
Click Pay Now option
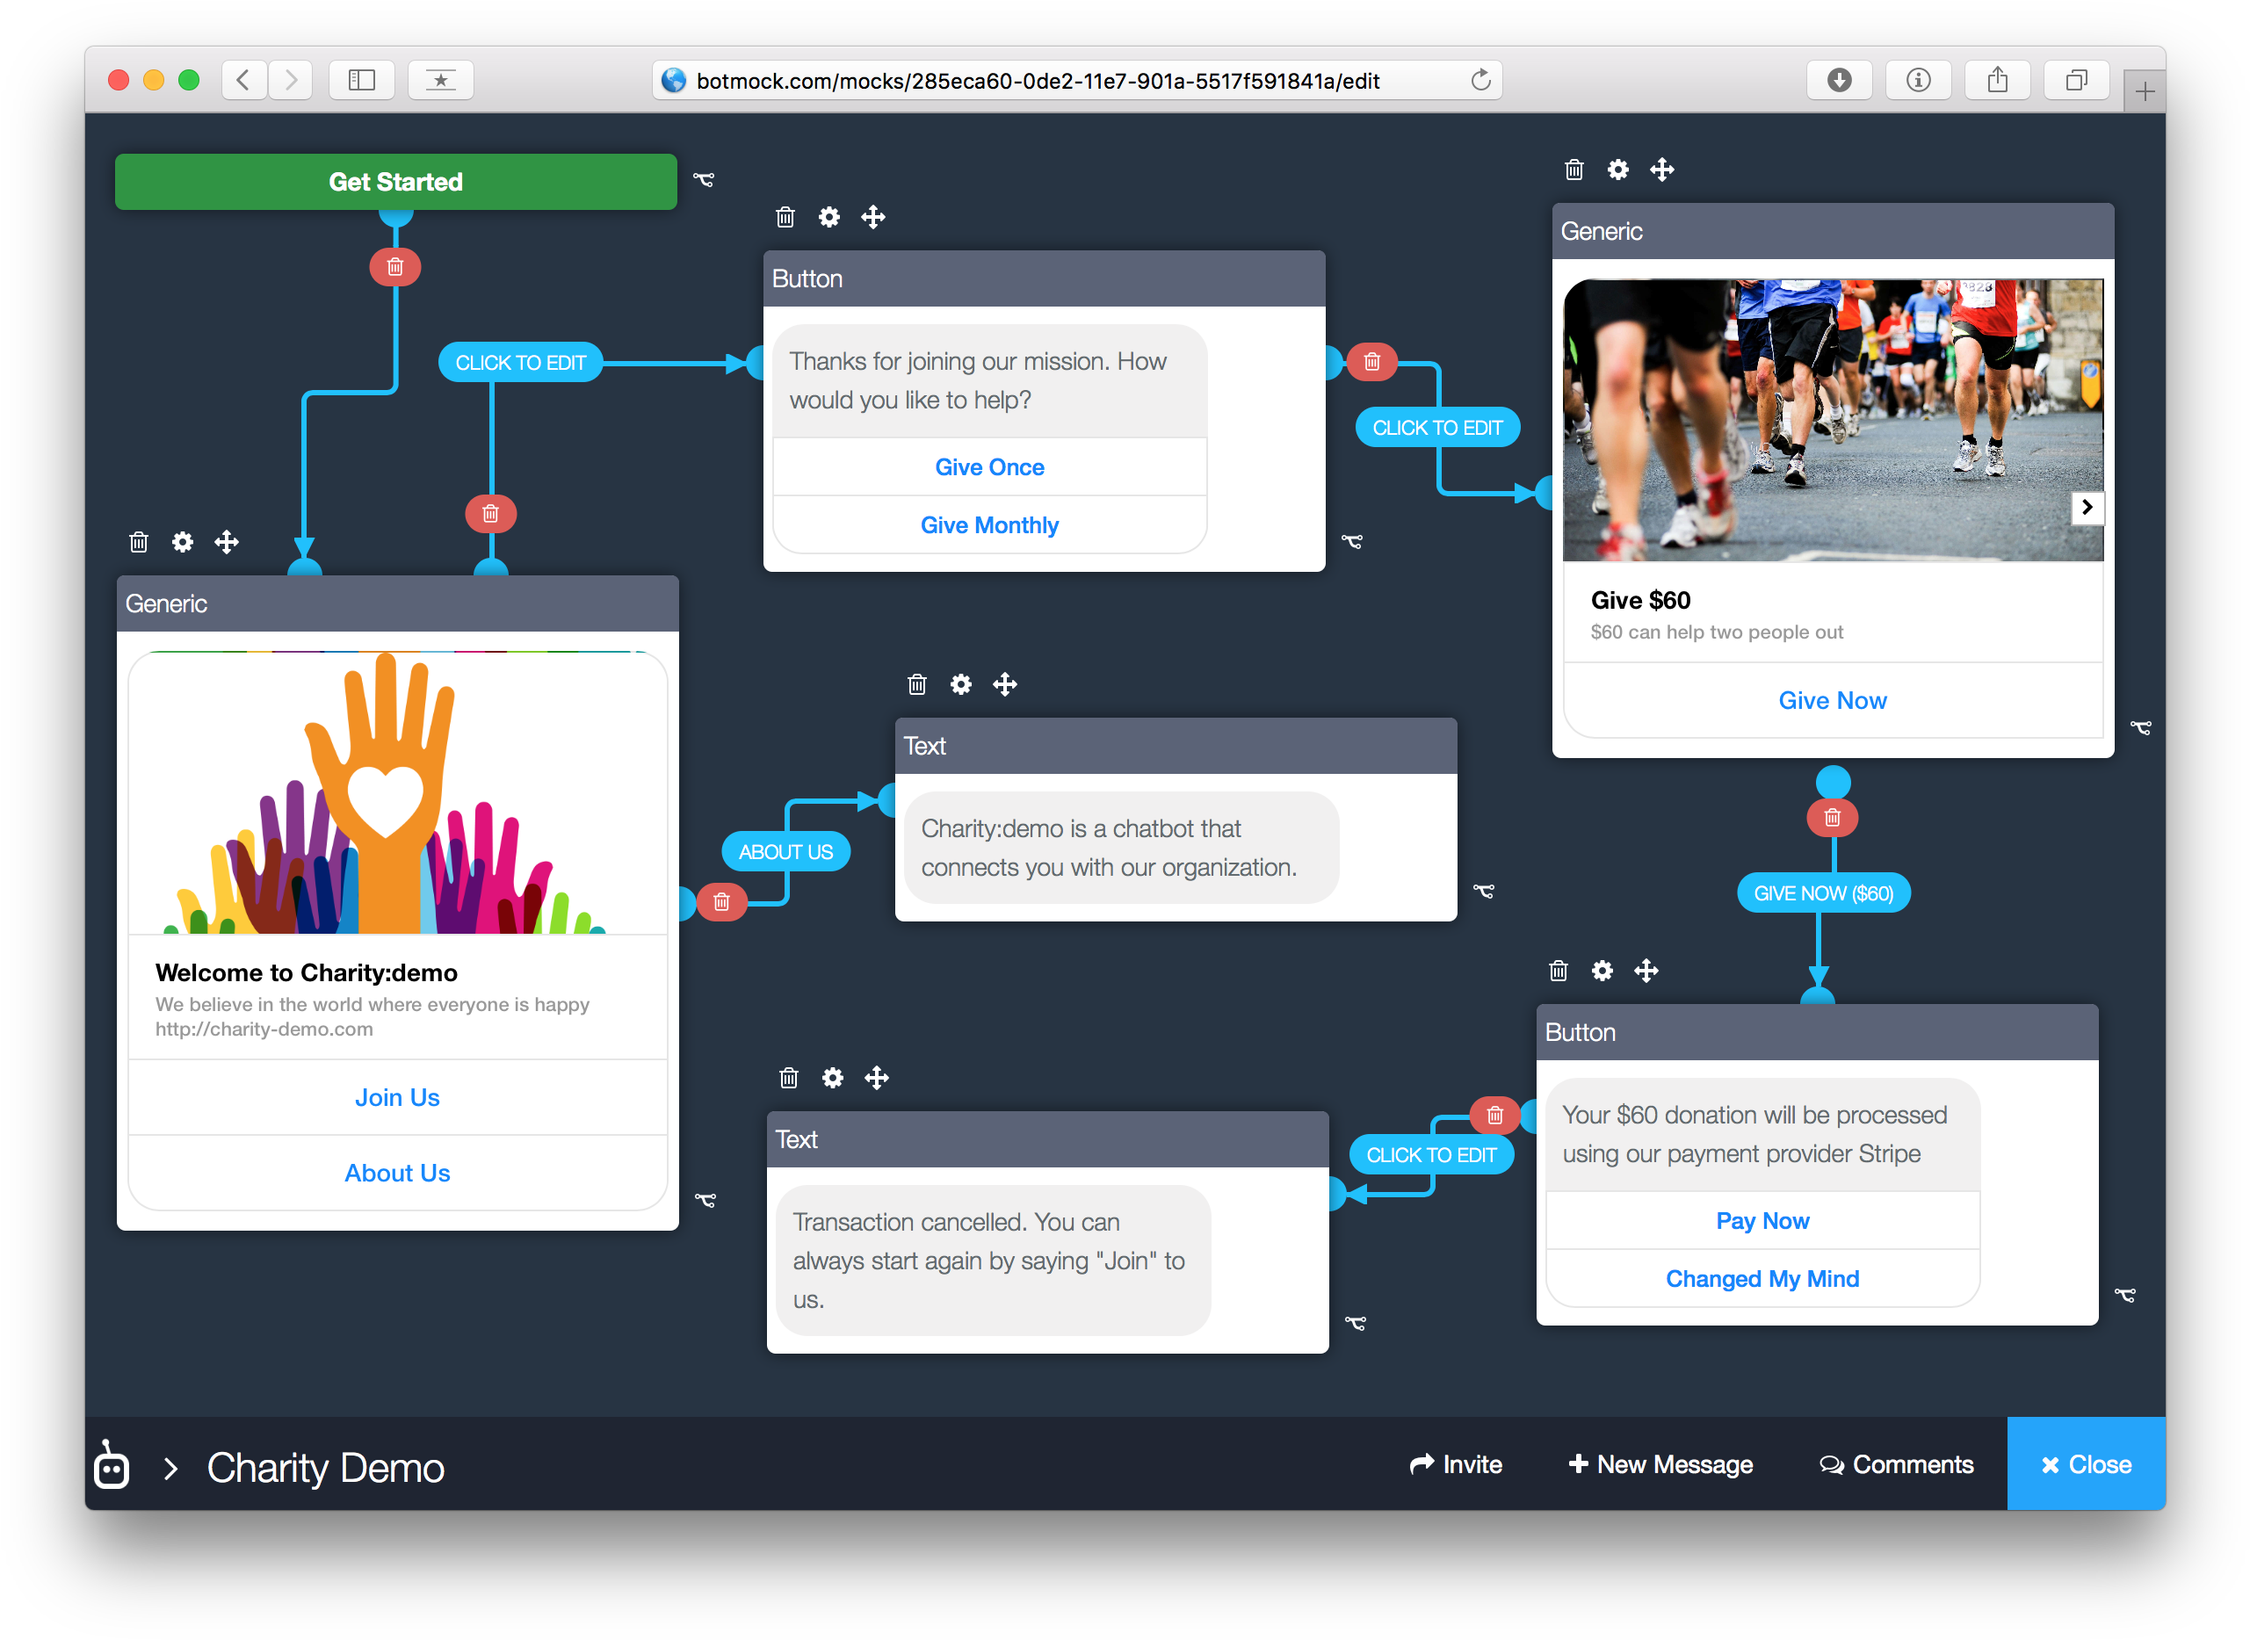coord(1763,1221)
